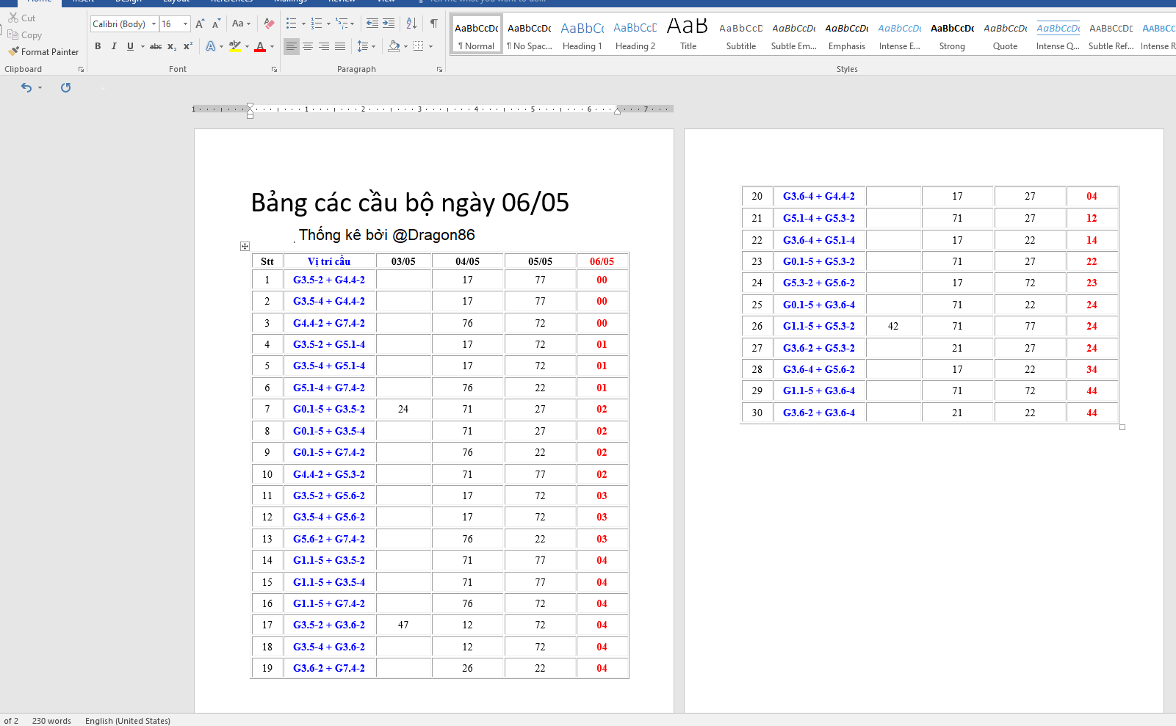The height and width of the screenshot is (726, 1176).
Task: Open the Font dialog launcher
Action: point(274,70)
